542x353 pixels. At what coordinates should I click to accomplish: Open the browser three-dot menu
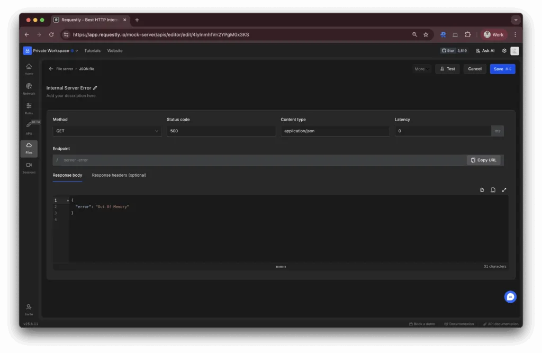click(x=515, y=34)
